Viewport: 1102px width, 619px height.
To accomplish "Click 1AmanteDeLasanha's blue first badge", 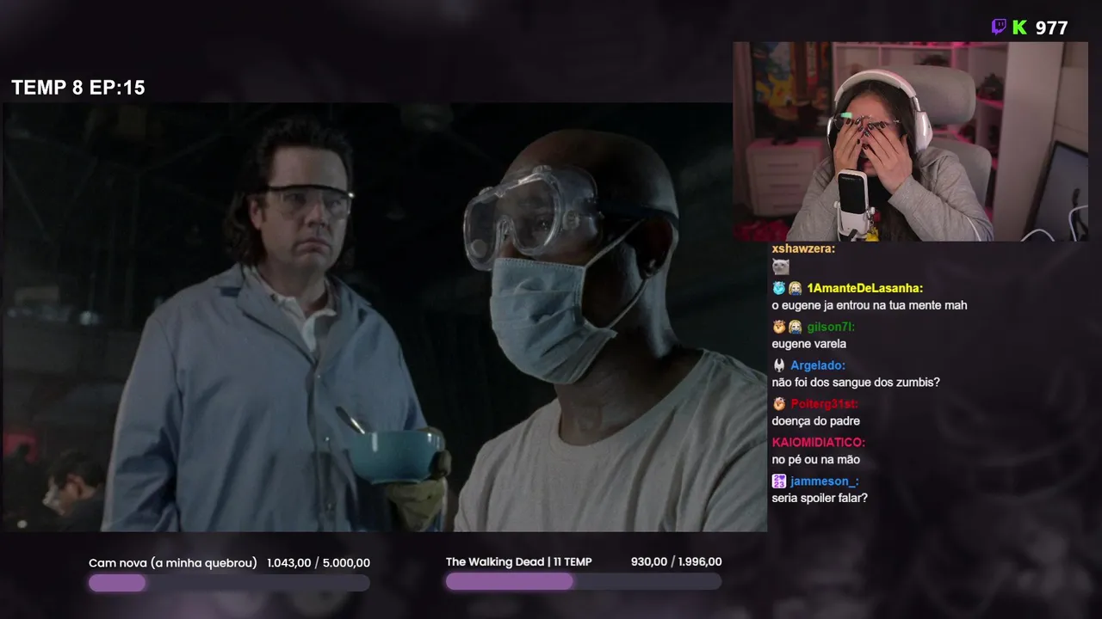I will (x=779, y=288).
